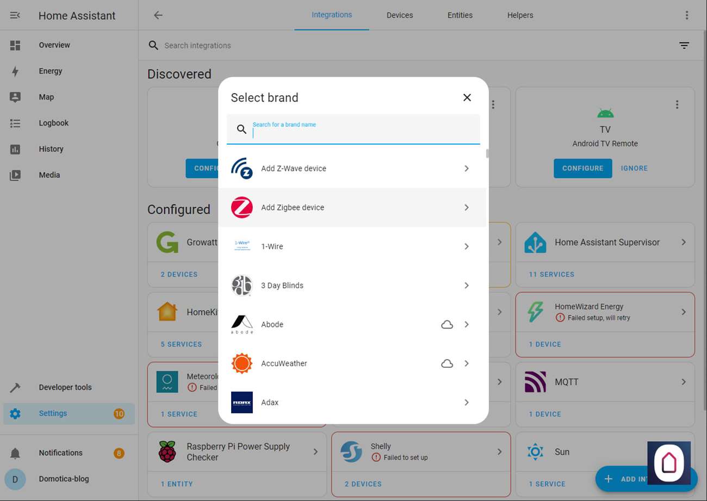Open Supervisor's 11 Services link

[x=551, y=275]
